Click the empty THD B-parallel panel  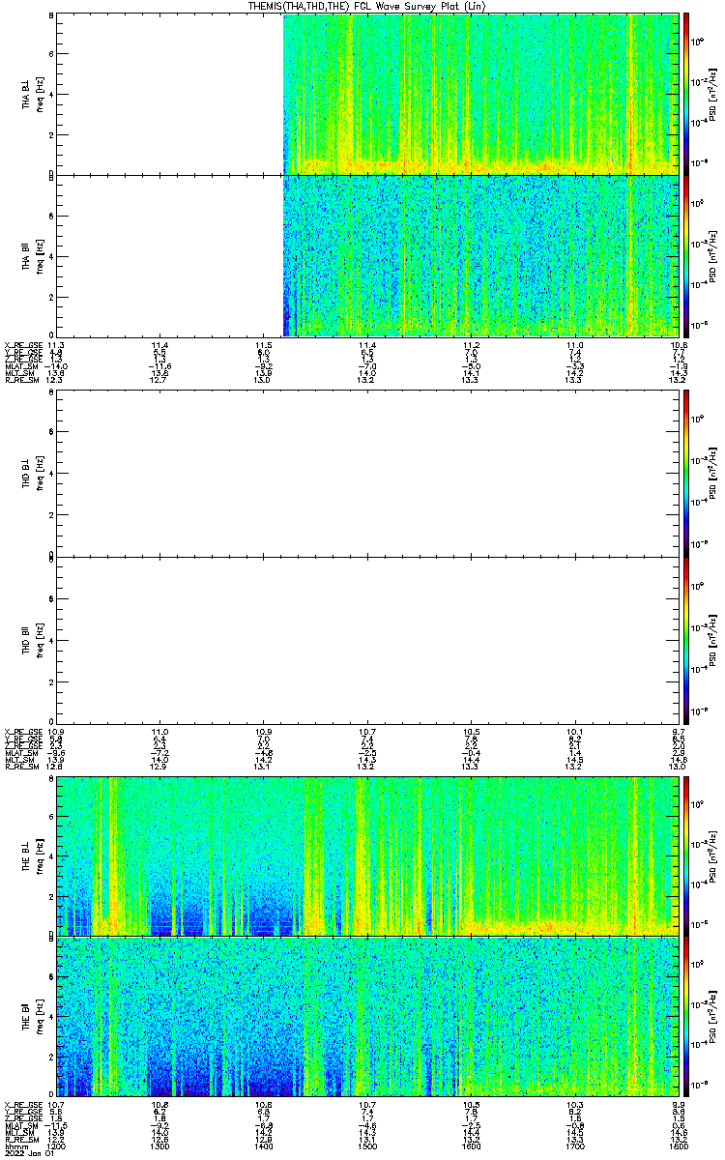(367, 639)
